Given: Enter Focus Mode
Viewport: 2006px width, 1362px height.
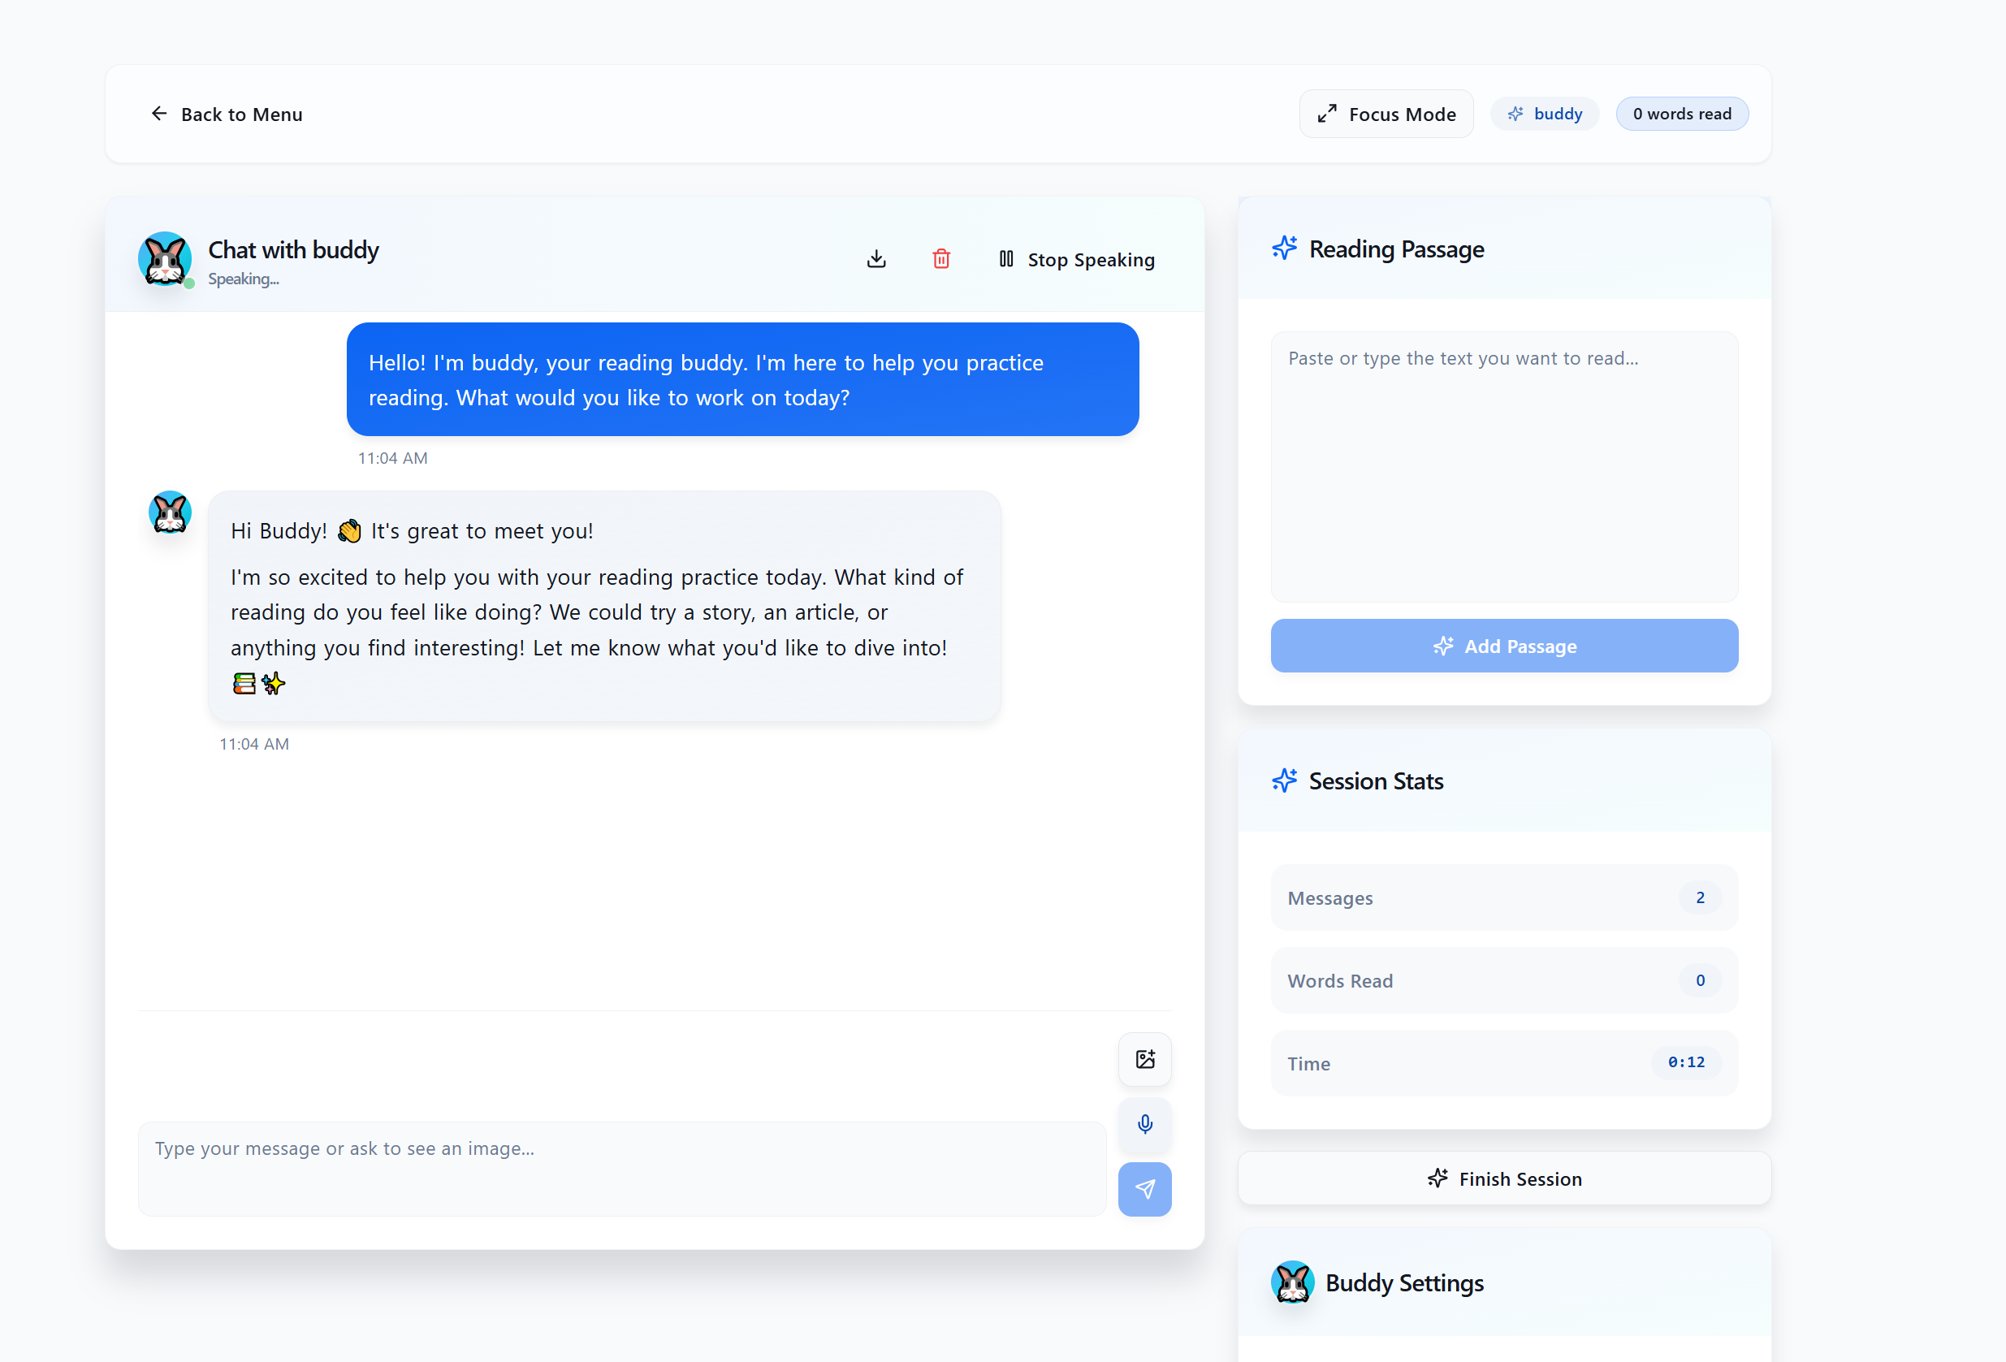Looking at the screenshot, I should point(1386,114).
